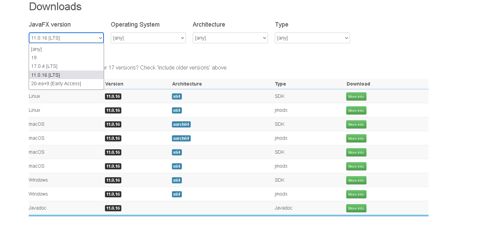The image size is (484, 228).
Task: Open the Architecture filter dropdown
Action: point(230,38)
